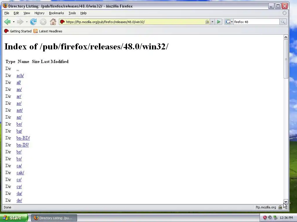Viewport: 297px width, 222px height.
Task: Click the URL address field
Action: pyautogui.click(x=135, y=22)
